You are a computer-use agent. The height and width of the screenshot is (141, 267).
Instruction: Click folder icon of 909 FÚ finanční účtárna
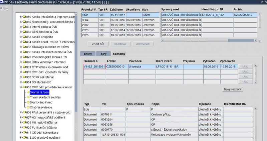(24, 127)
